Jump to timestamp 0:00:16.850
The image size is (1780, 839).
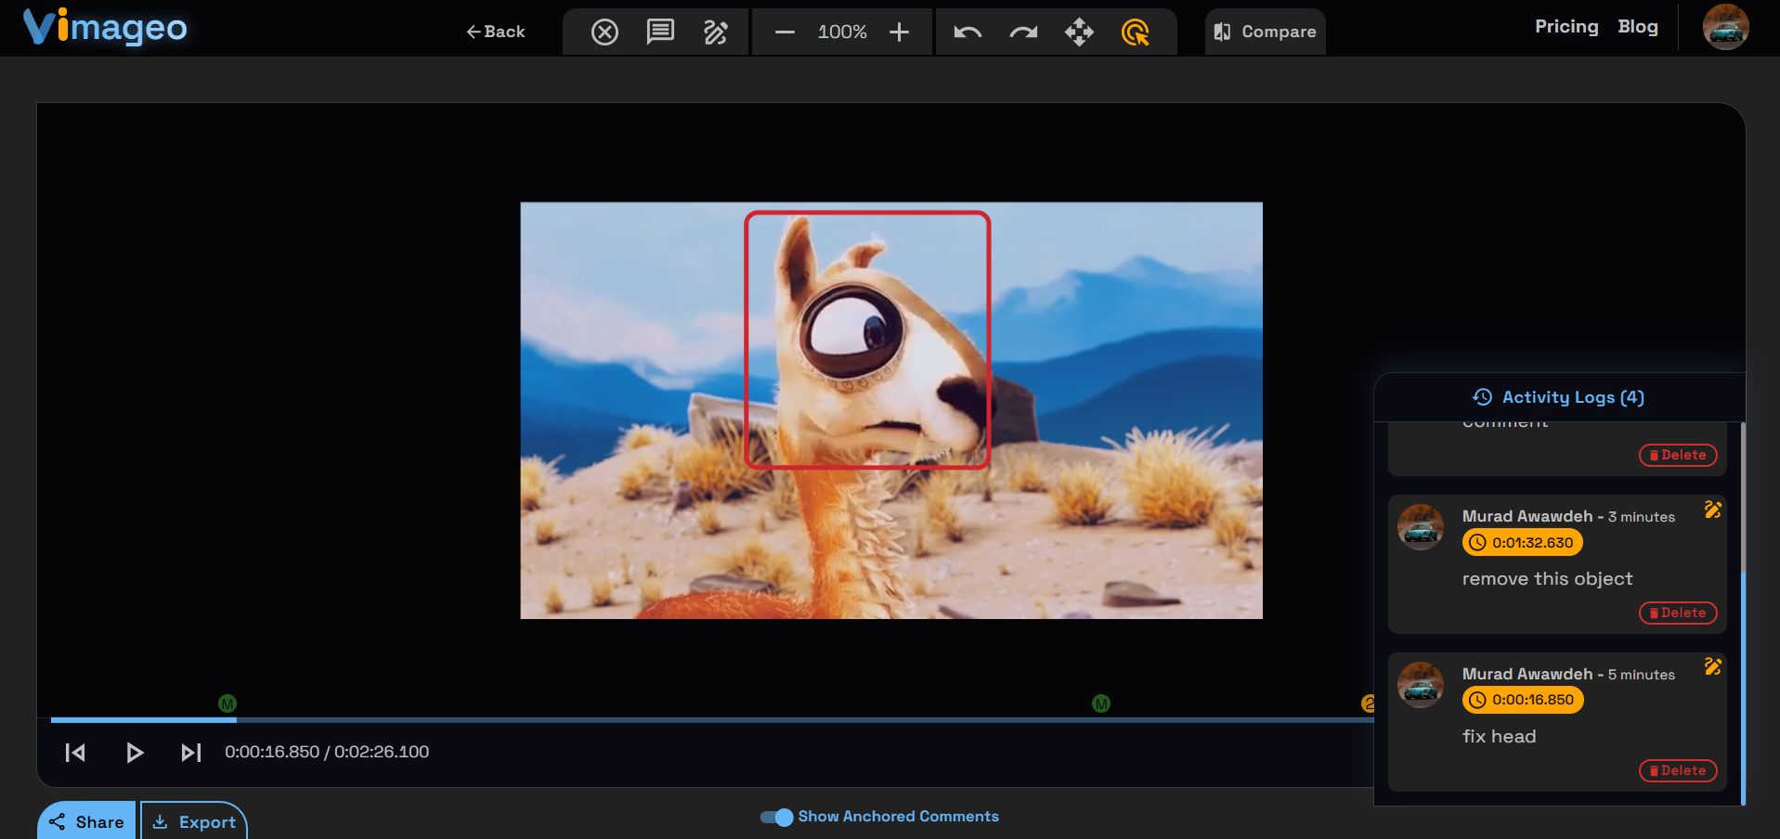point(1523,701)
